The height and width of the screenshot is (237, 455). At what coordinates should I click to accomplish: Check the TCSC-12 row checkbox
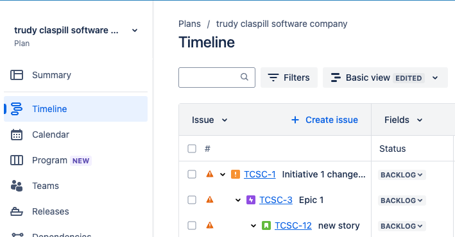point(192,225)
